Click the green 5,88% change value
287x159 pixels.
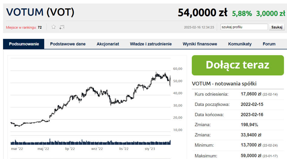[242, 14]
